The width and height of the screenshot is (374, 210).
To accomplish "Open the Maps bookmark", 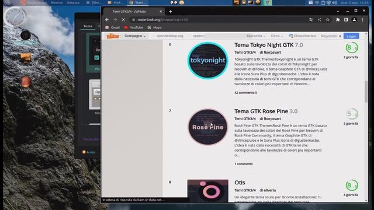I will tap(154, 27).
